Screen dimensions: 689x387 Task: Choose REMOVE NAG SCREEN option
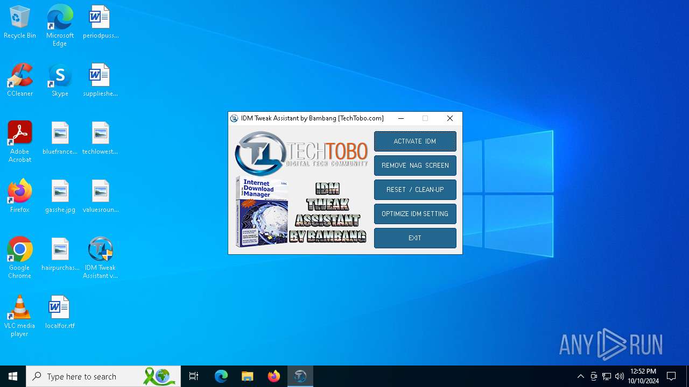click(415, 166)
